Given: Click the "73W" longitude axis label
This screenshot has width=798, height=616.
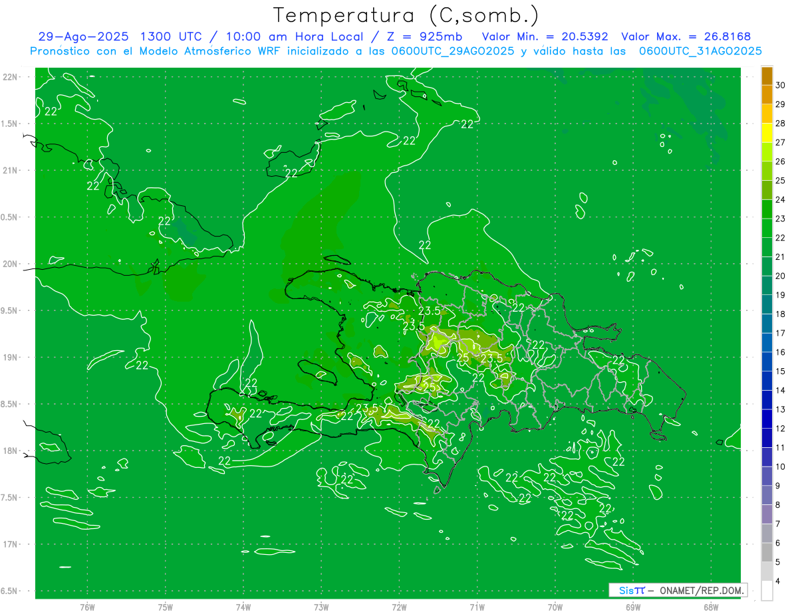Looking at the screenshot, I should (x=321, y=607).
